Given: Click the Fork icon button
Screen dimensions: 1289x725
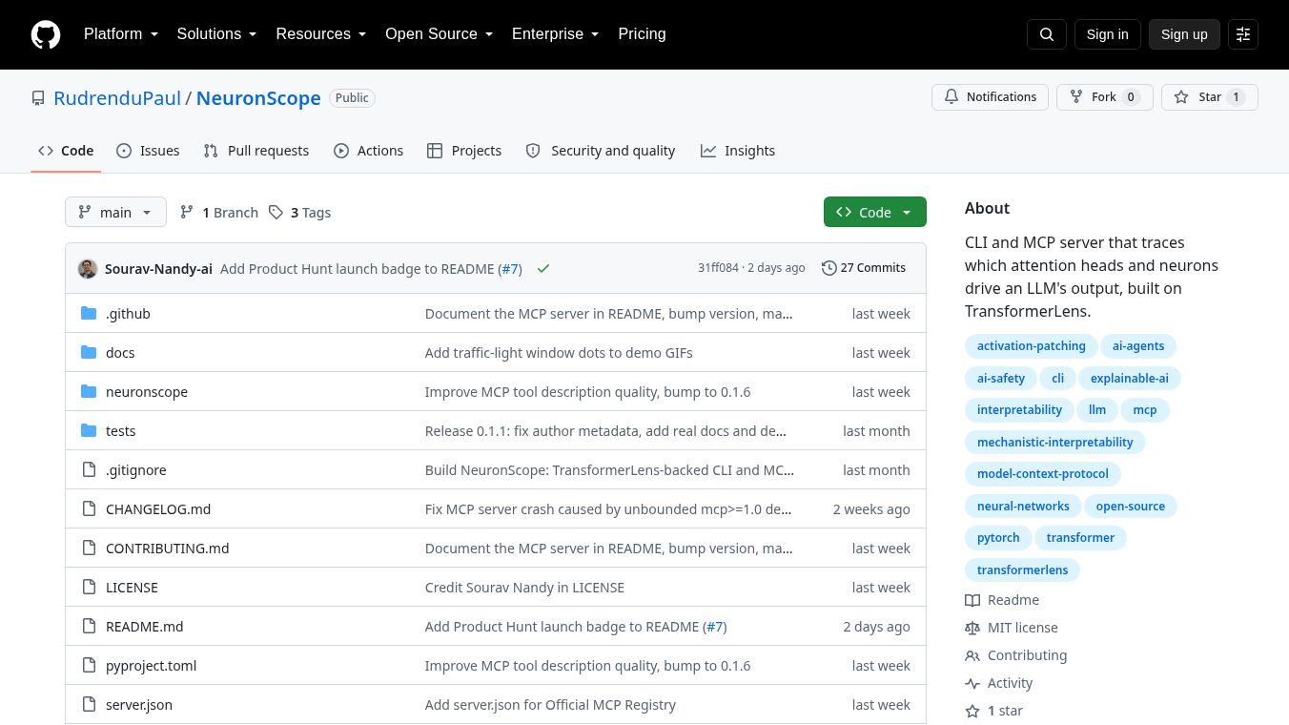Looking at the screenshot, I should pos(1104,97).
